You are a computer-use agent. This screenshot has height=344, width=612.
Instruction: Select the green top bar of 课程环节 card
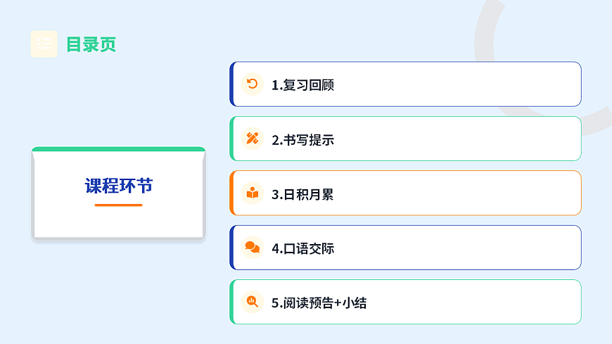click(119, 149)
